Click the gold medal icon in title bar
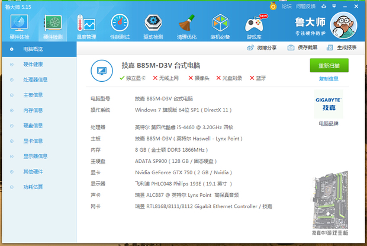This screenshot has height=246, width=367. coord(273,6)
